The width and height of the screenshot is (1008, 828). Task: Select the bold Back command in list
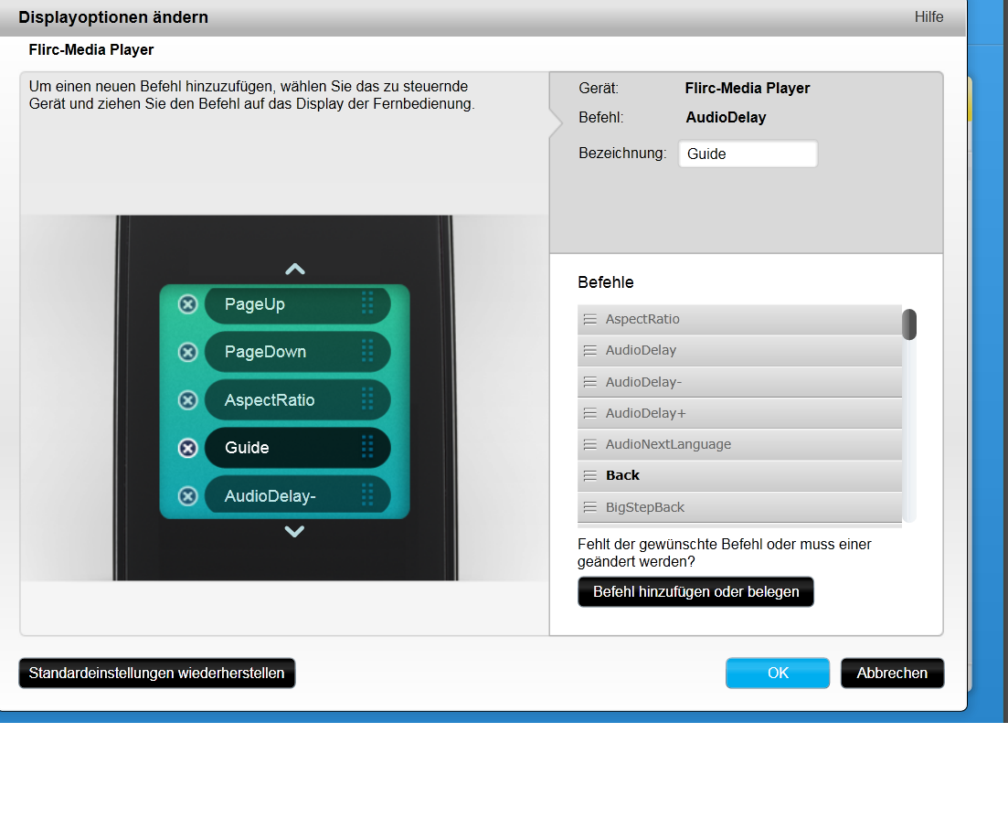tap(739, 476)
